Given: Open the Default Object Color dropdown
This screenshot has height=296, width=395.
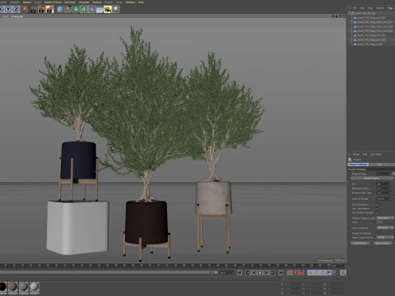Looking at the screenshot, I should [x=385, y=218].
